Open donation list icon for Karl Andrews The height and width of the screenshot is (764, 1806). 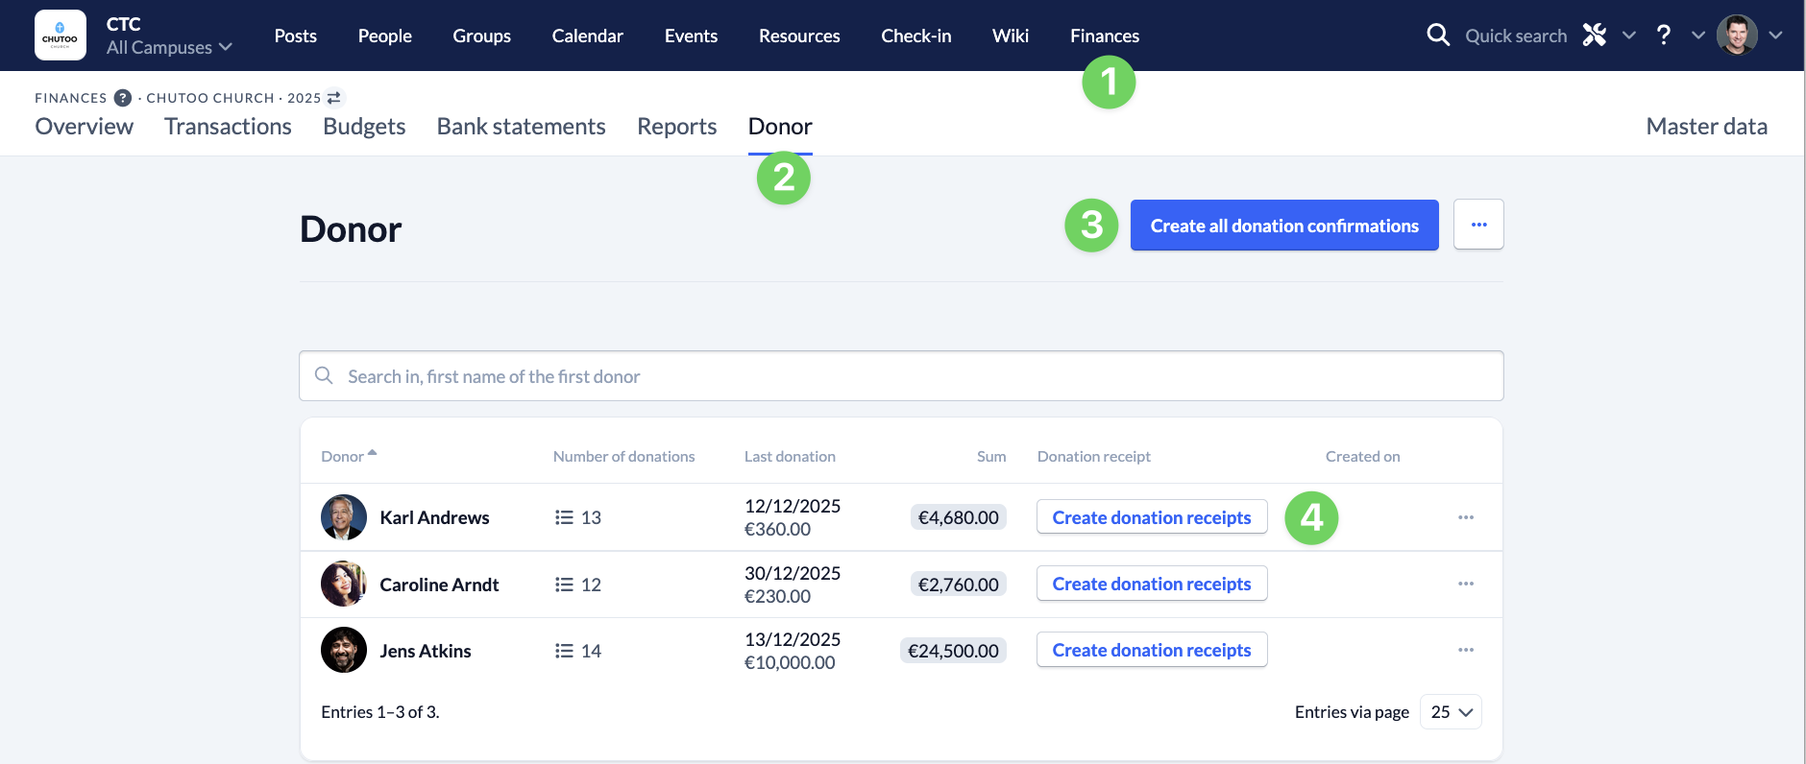564,517
